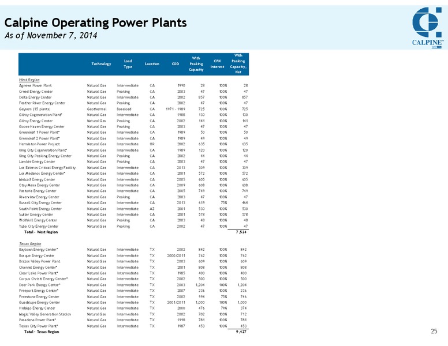Click the subtitle 'As of November 7, 2014'

coord(51,35)
